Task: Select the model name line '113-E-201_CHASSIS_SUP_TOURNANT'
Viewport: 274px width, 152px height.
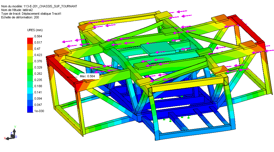Action: point(50,6)
